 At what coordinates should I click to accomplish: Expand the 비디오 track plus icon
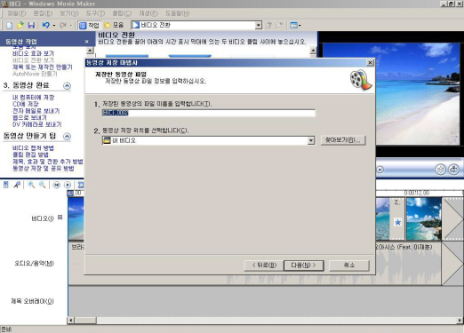[60, 218]
